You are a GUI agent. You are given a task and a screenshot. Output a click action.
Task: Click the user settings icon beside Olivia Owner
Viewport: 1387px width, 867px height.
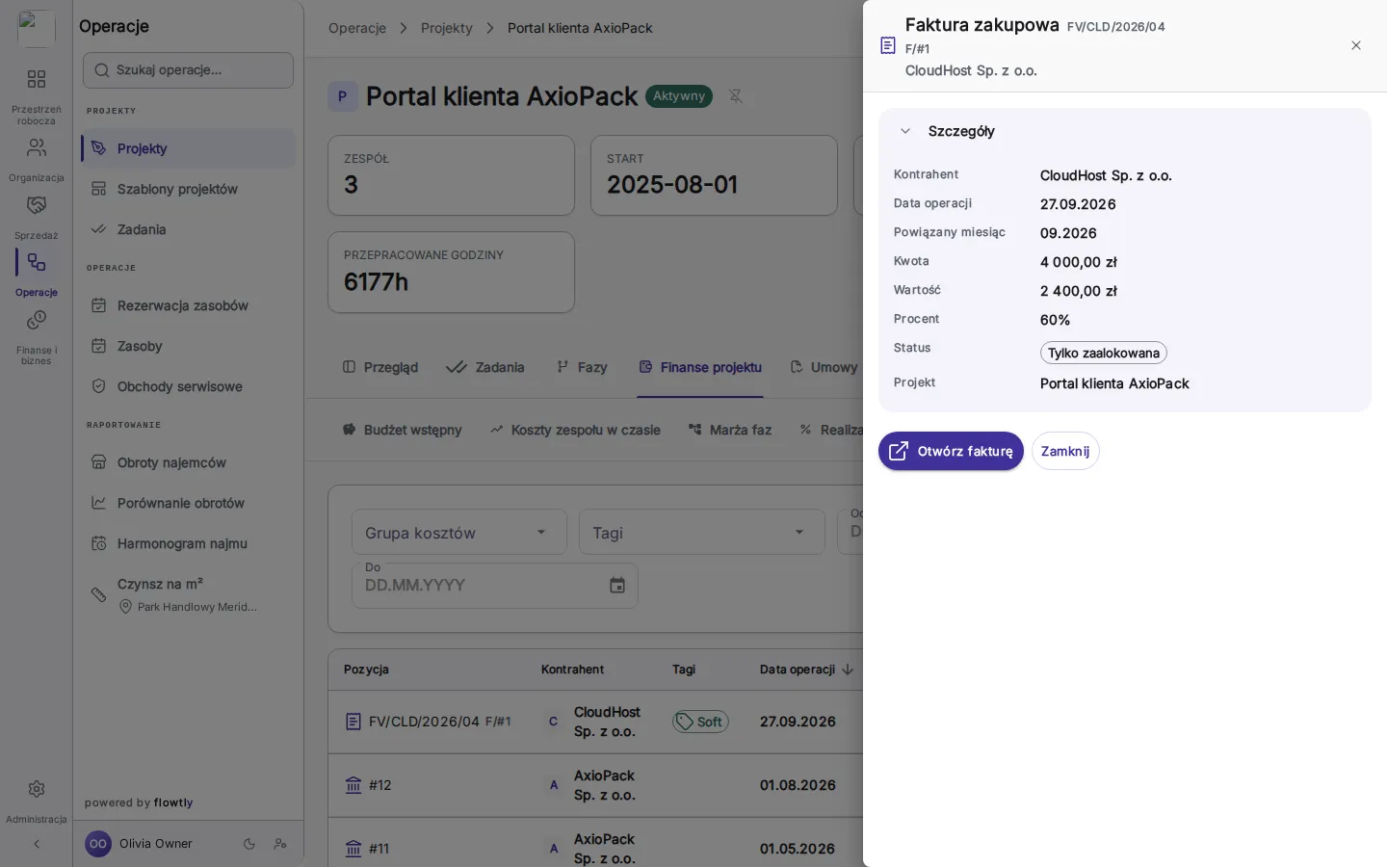(x=280, y=844)
